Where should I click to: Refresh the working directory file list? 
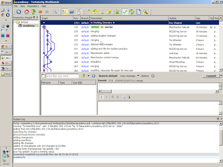(94, 76)
